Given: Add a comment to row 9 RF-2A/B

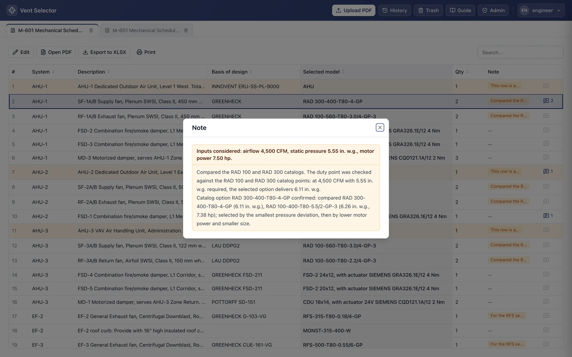Looking at the screenshot, I should point(546,201).
